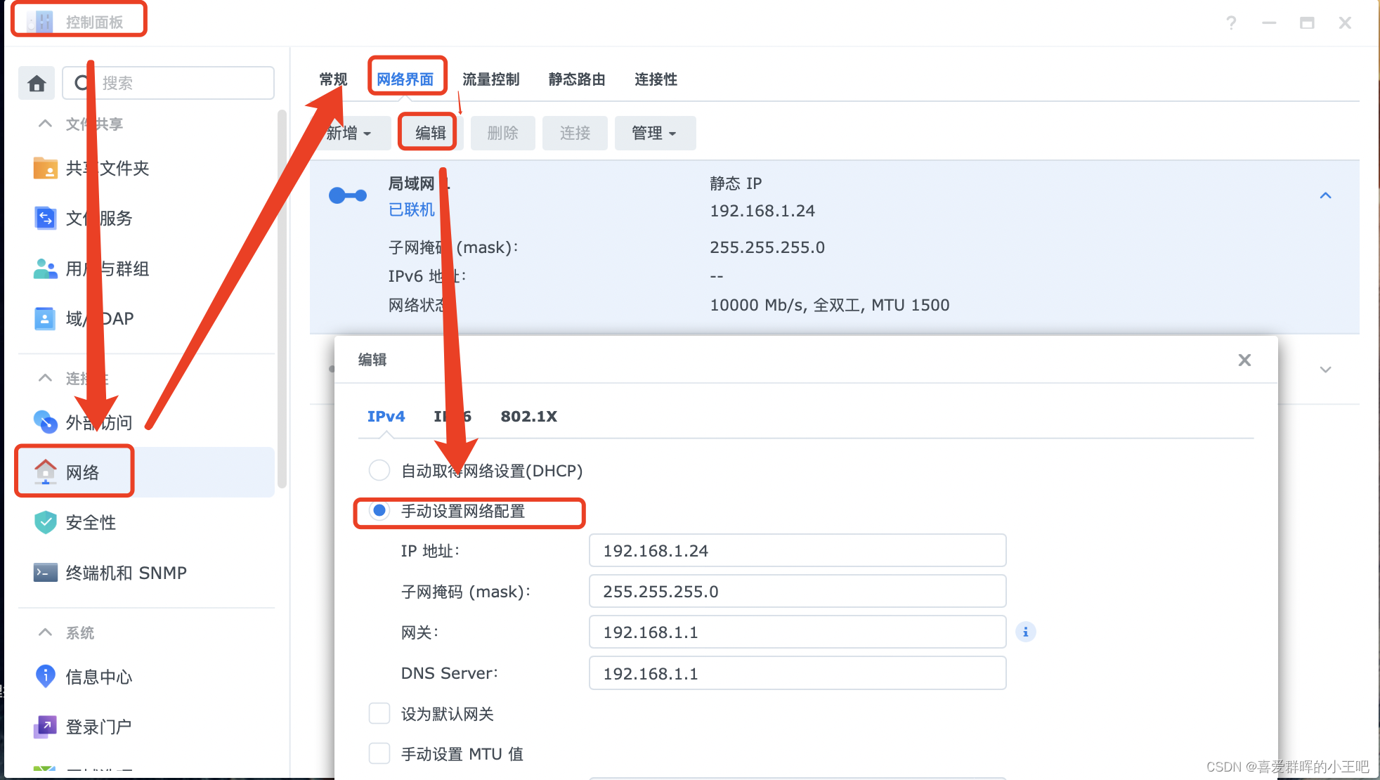Viewport: 1380px width, 780px height.
Task: Enable 手动设置 MTU 值 checkbox
Action: (x=379, y=754)
